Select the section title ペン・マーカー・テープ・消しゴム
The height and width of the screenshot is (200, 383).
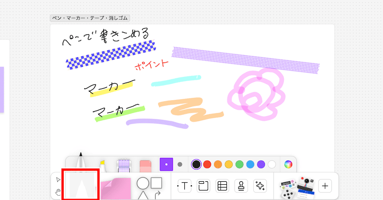pos(90,18)
